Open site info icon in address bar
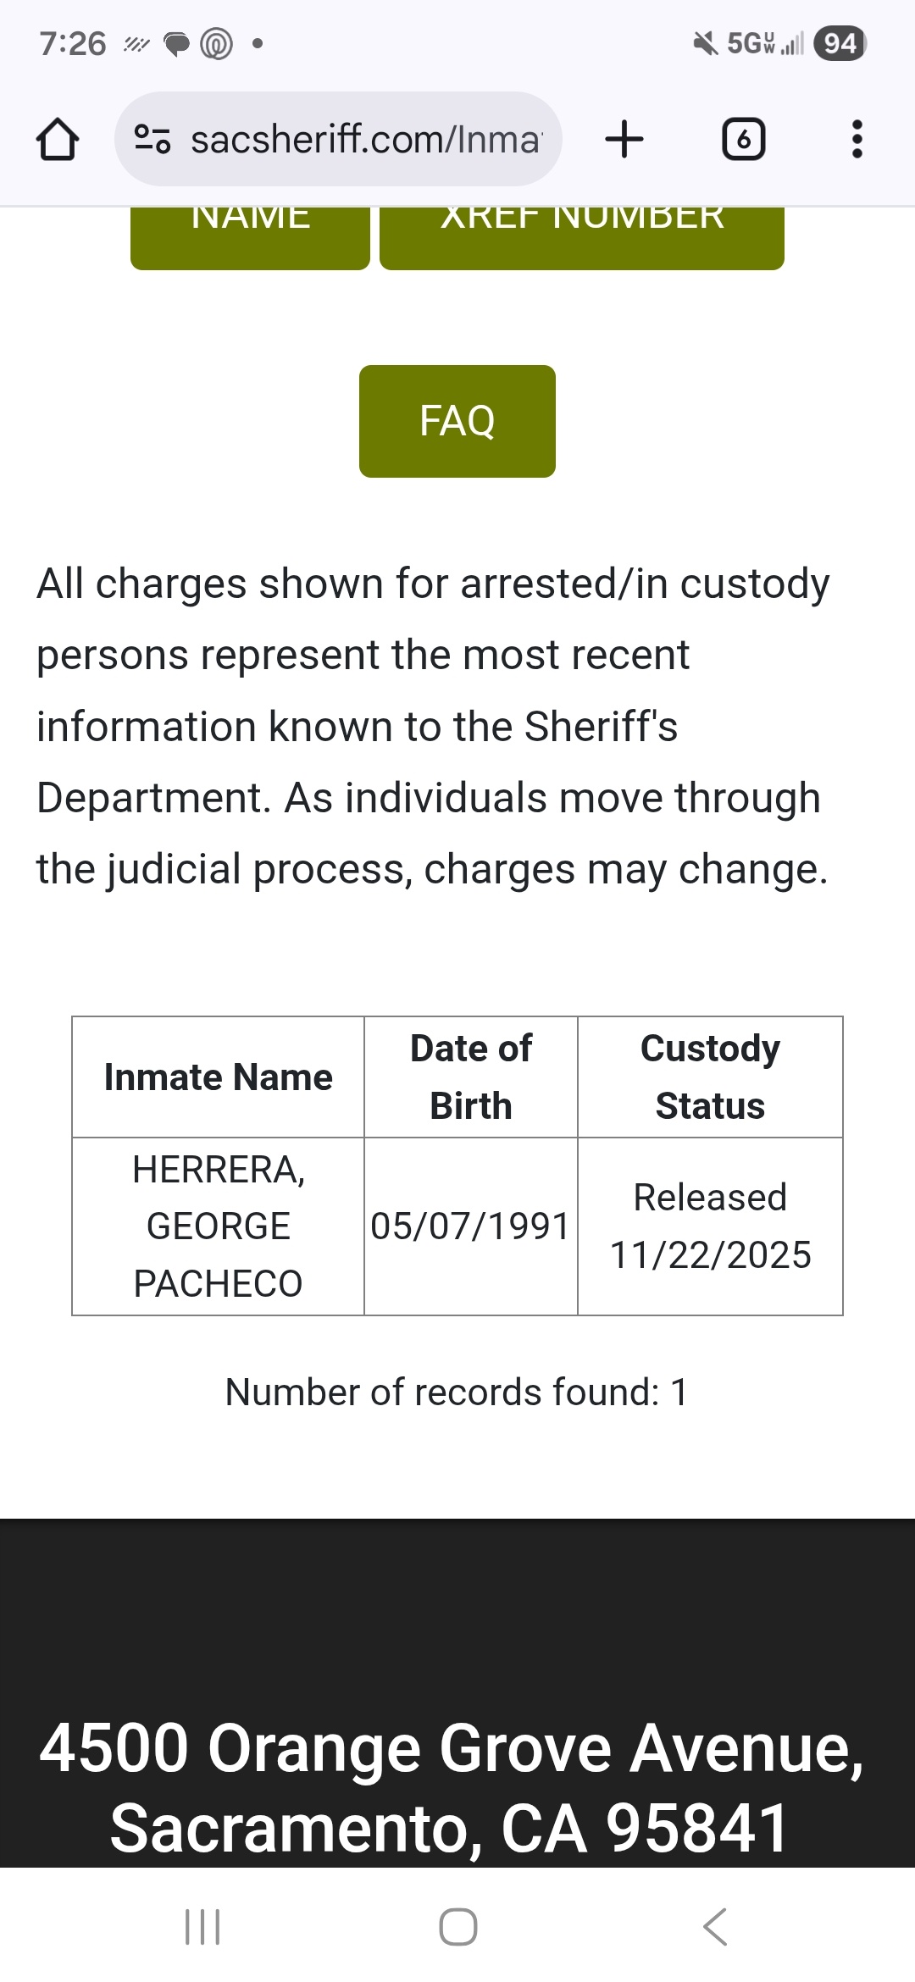 (x=152, y=139)
